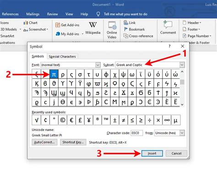Switch to Special Characters tab
This screenshot has height=173, width=217.
(62, 57)
